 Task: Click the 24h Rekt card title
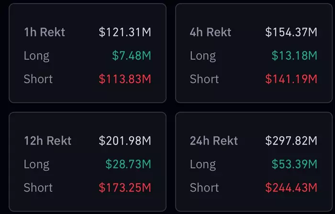[x=214, y=141]
